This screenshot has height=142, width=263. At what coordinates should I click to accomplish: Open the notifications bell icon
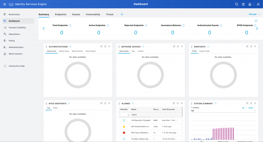(250, 4)
